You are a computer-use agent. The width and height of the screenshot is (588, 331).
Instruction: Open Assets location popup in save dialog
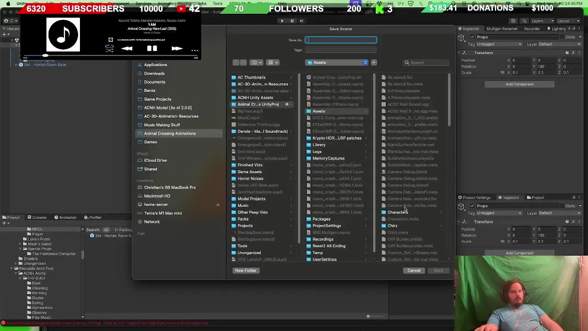tap(337, 63)
